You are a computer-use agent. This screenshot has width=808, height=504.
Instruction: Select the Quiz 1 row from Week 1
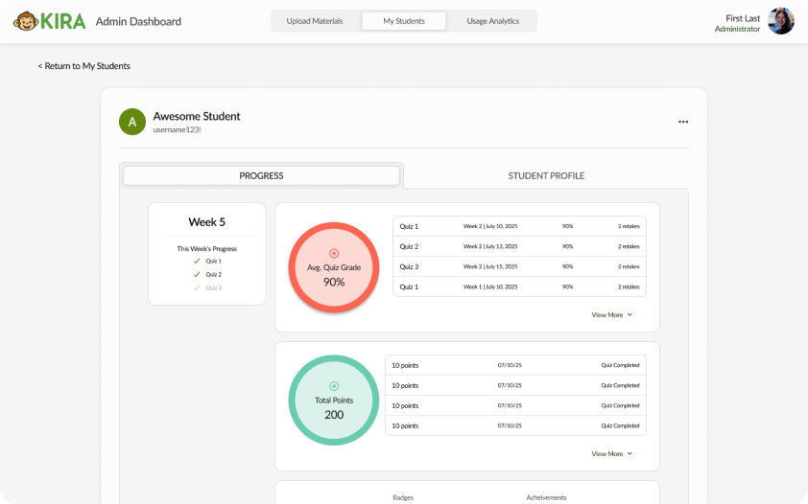click(x=519, y=286)
